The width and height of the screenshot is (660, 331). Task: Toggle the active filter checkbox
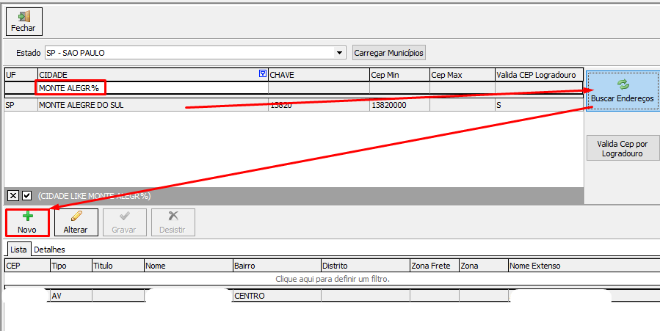pos(27,196)
